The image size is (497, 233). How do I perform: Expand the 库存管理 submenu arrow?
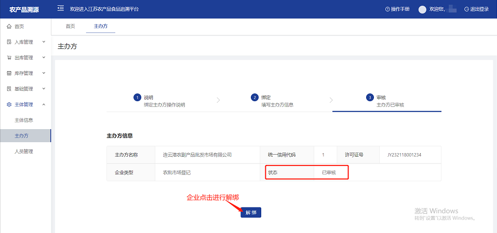44,73
